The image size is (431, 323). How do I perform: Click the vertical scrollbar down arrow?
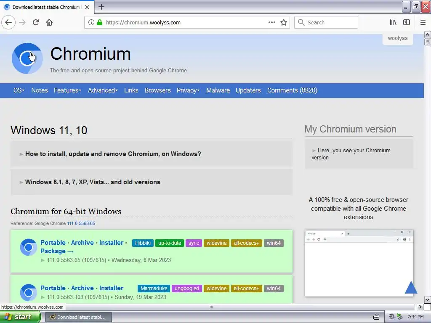(x=427, y=299)
